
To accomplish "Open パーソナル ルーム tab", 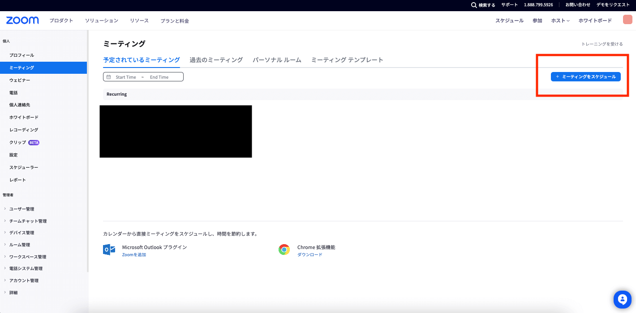I will click(x=277, y=60).
